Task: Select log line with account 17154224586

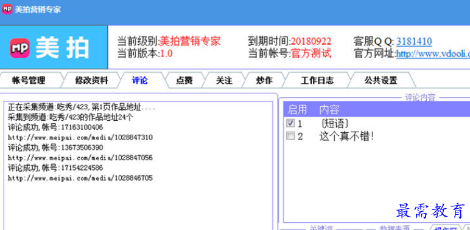Action: point(55,167)
